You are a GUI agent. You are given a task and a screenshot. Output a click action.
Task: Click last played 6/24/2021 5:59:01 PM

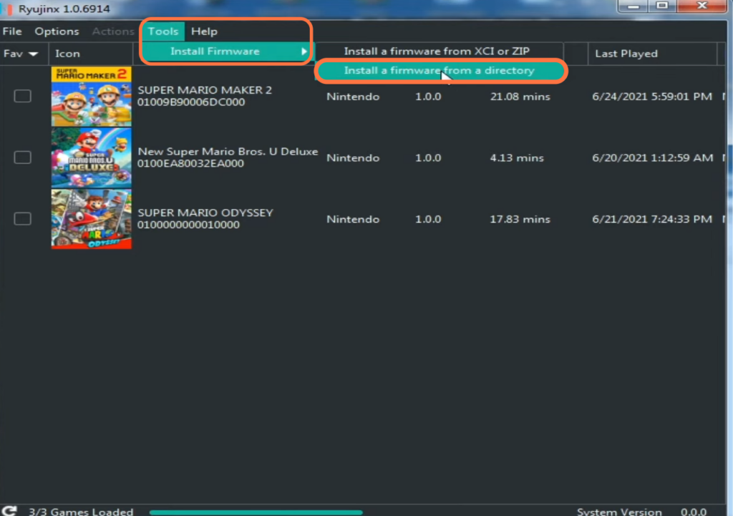[651, 97]
